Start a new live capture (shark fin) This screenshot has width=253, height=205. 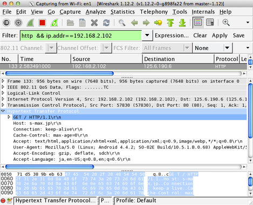pos(30,23)
